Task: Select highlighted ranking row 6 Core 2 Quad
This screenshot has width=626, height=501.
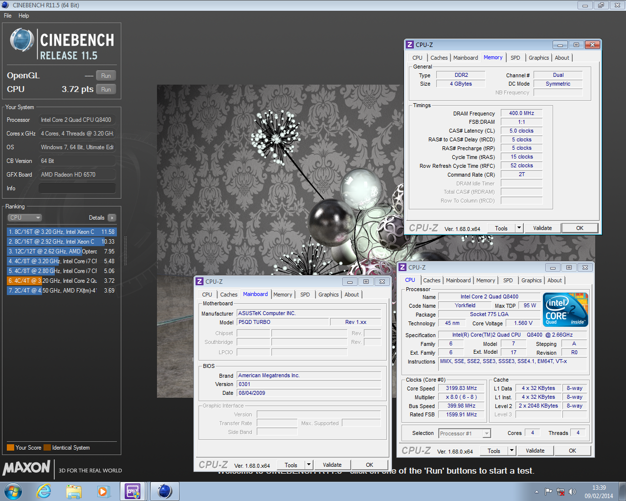Action: 62,281
